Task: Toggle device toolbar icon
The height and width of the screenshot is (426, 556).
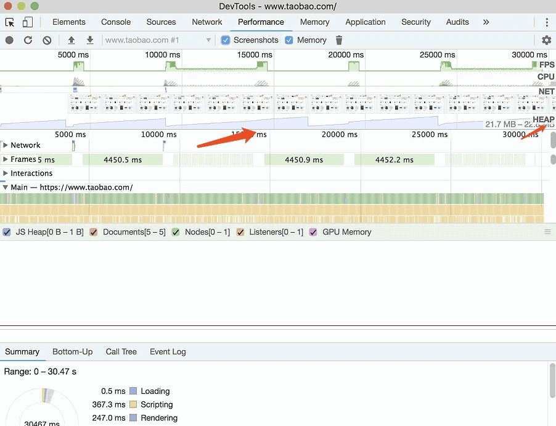Action: [x=28, y=22]
